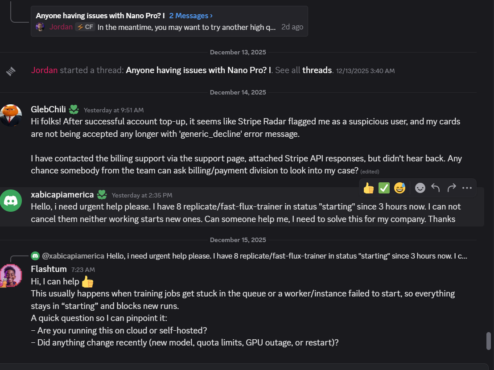Forward the message with the share arrow icon
494x370 pixels.
pos(451,188)
